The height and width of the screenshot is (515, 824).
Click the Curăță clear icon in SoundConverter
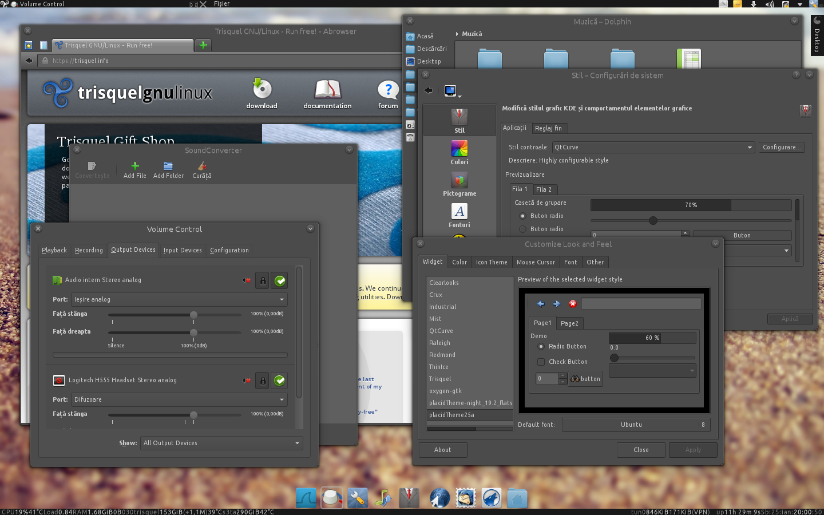point(202,170)
